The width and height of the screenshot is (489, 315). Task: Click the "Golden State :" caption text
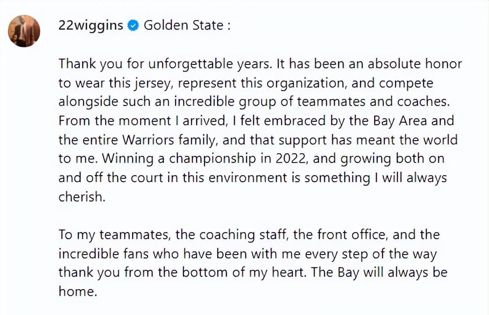pyautogui.click(x=187, y=25)
